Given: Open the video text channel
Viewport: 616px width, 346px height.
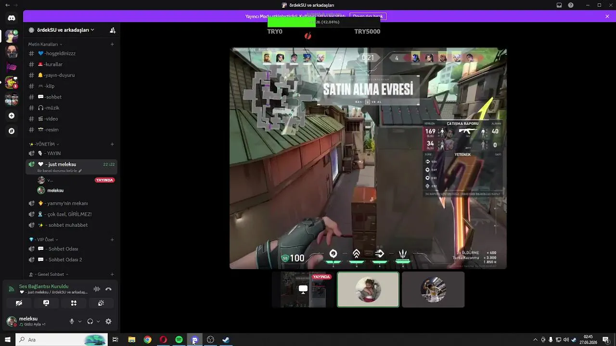Looking at the screenshot, I should coord(71,119).
